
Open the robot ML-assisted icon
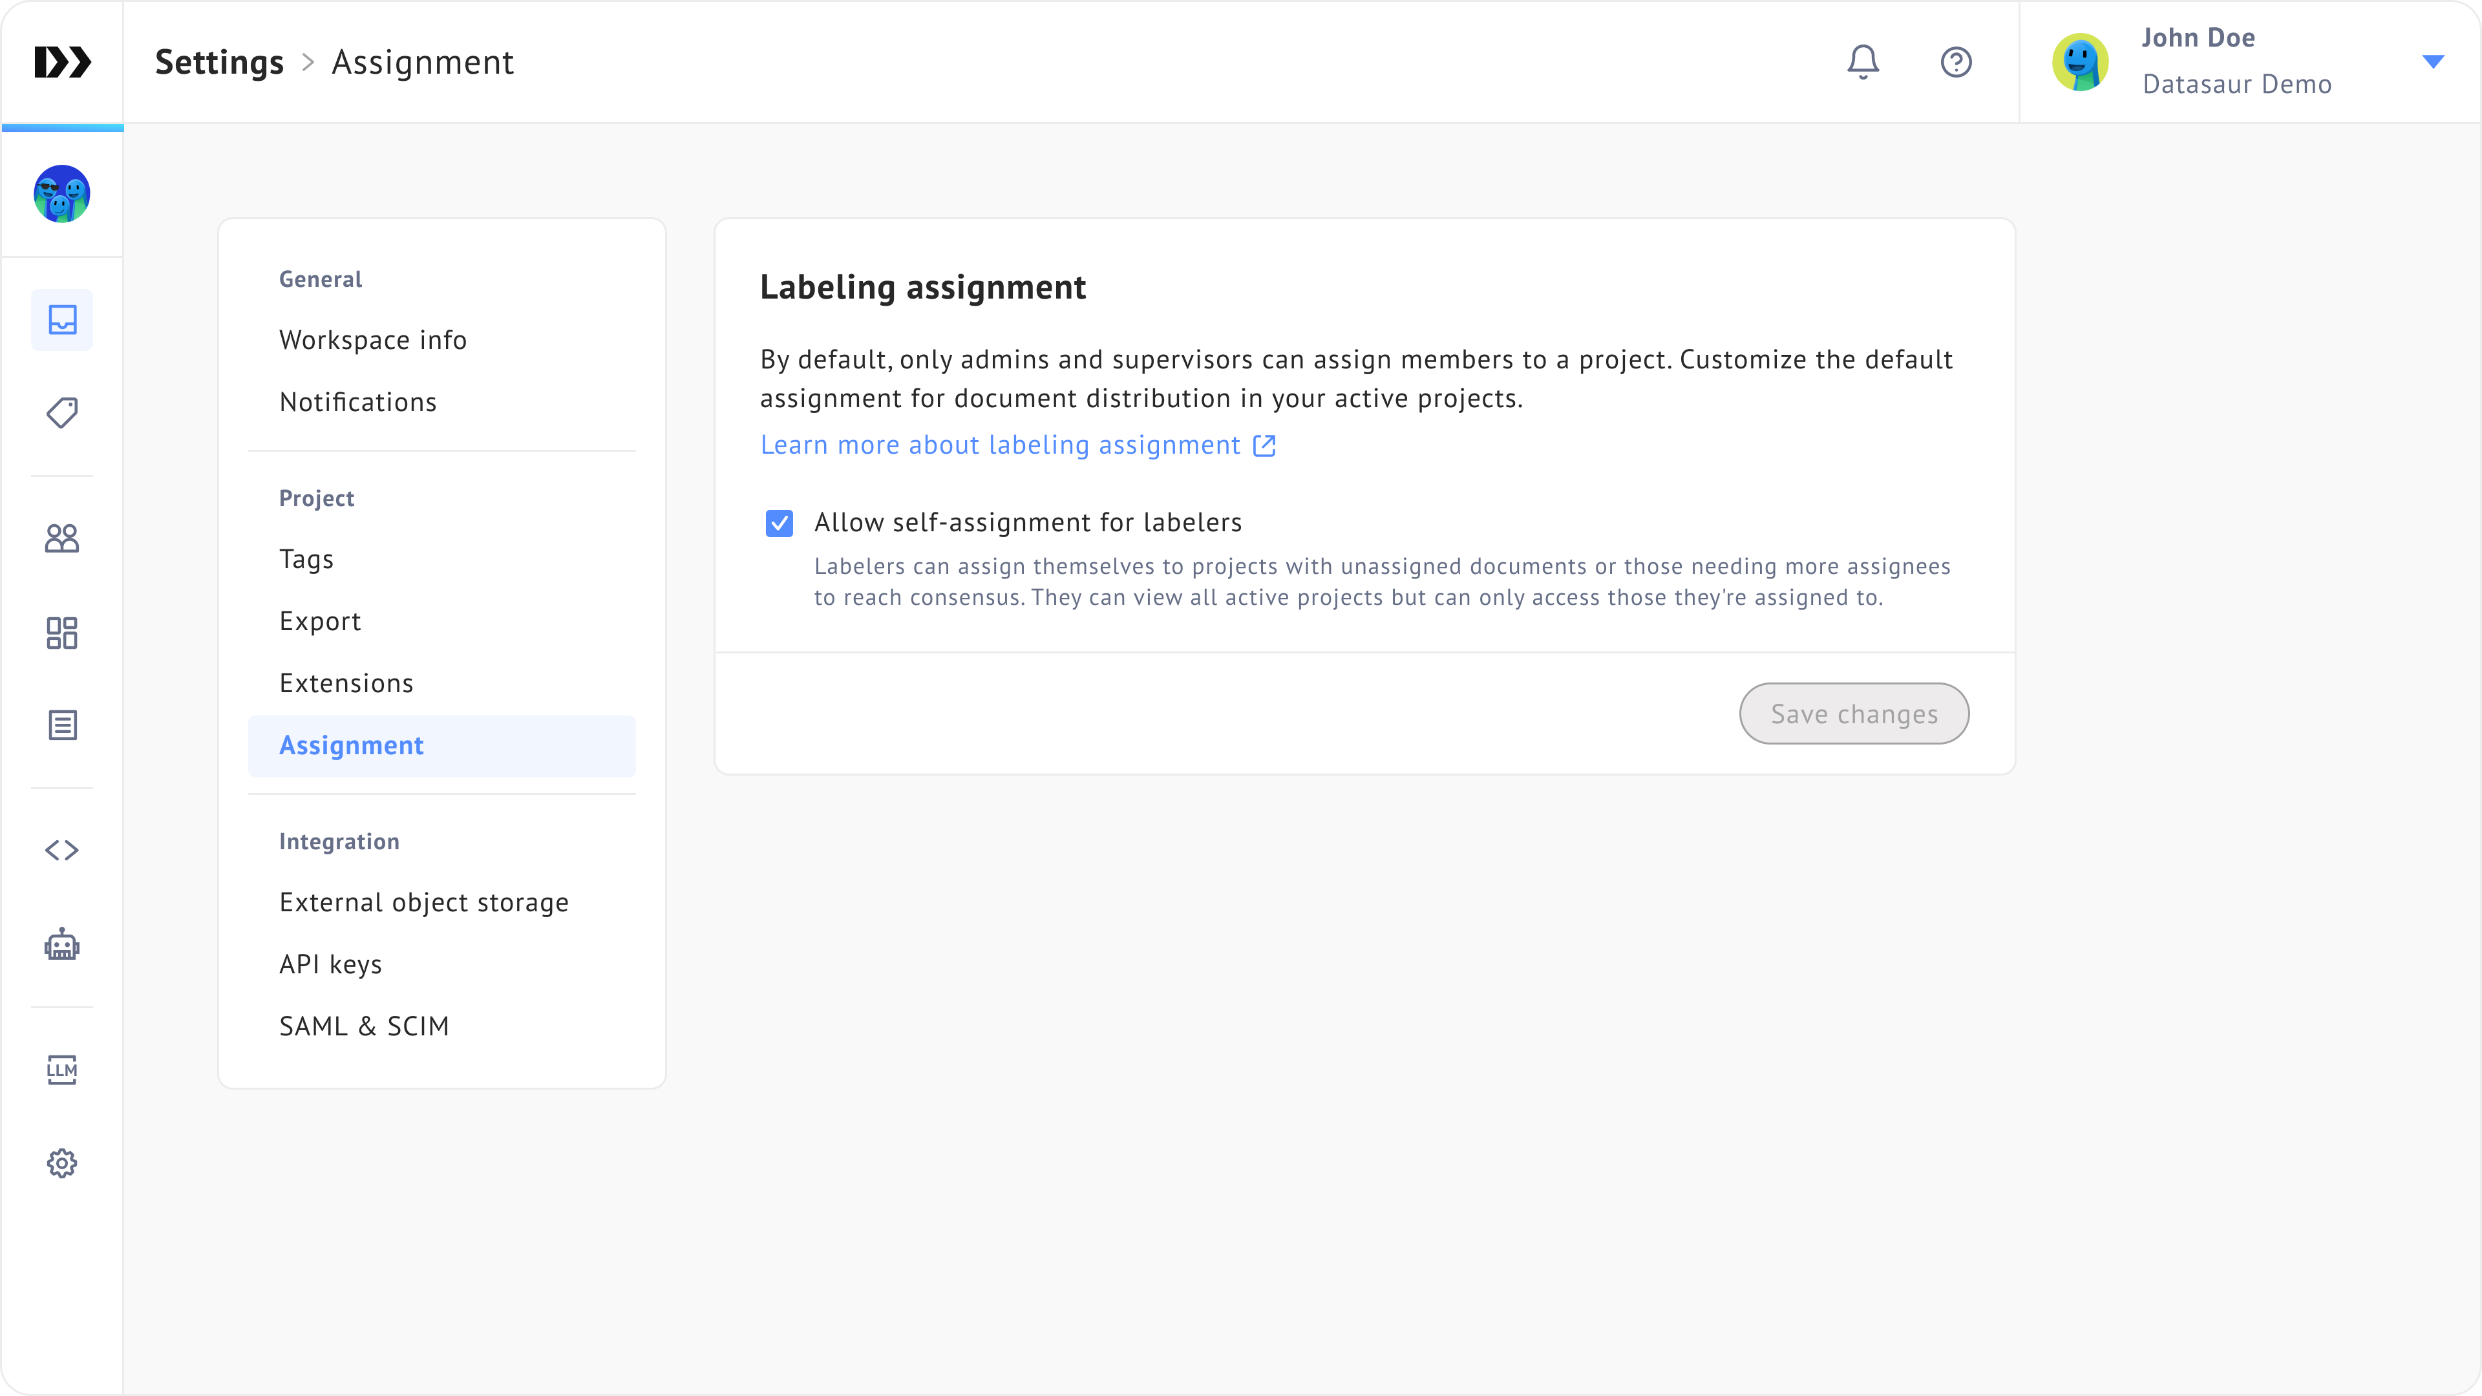[x=63, y=944]
